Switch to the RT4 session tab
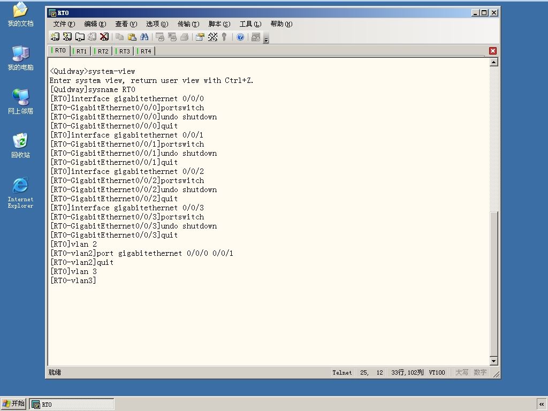 [144, 51]
